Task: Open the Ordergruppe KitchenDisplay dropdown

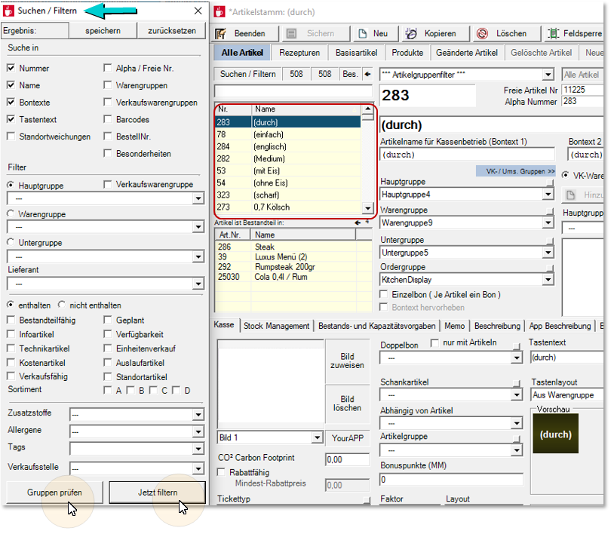Action: (x=548, y=279)
